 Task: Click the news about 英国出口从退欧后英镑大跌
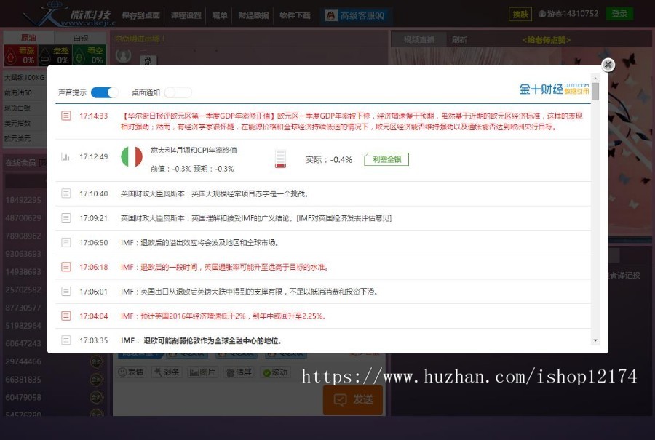click(249, 292)
